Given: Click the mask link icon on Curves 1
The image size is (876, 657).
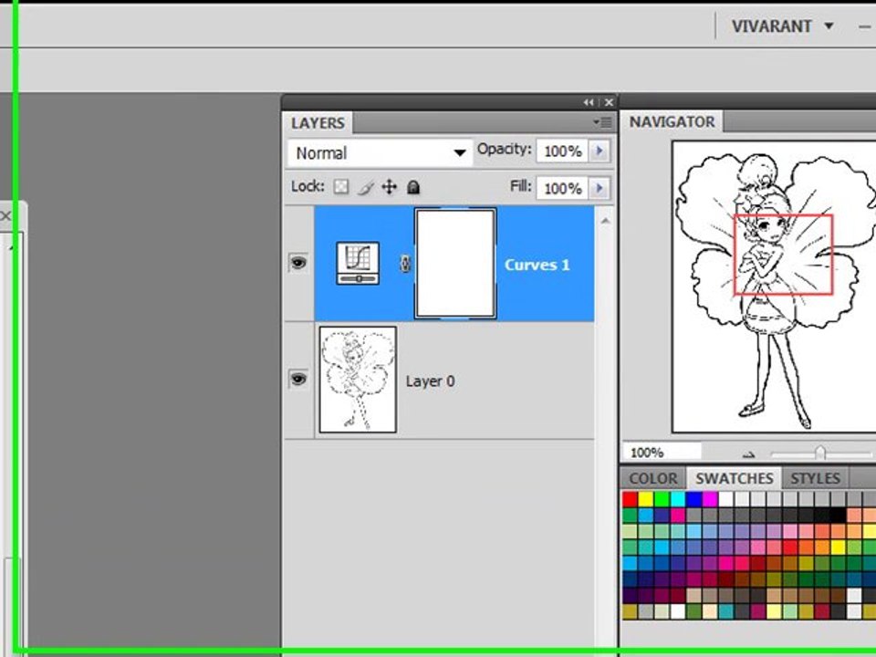Looking at the screenshot, I should coord(405,264).
